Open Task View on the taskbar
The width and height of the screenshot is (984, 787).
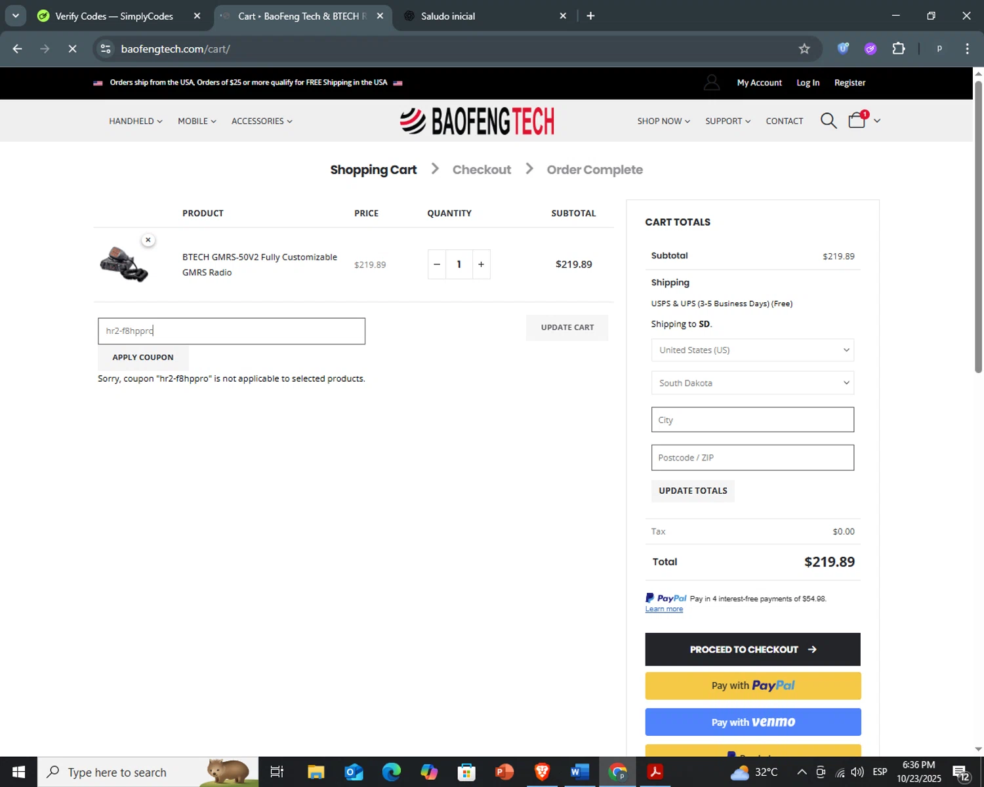pos(277,772)
